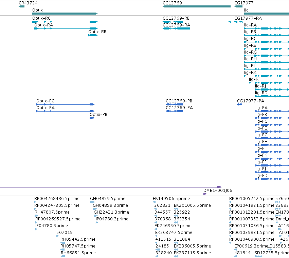Click the Optix-PB protein label

tap(98, 115)
